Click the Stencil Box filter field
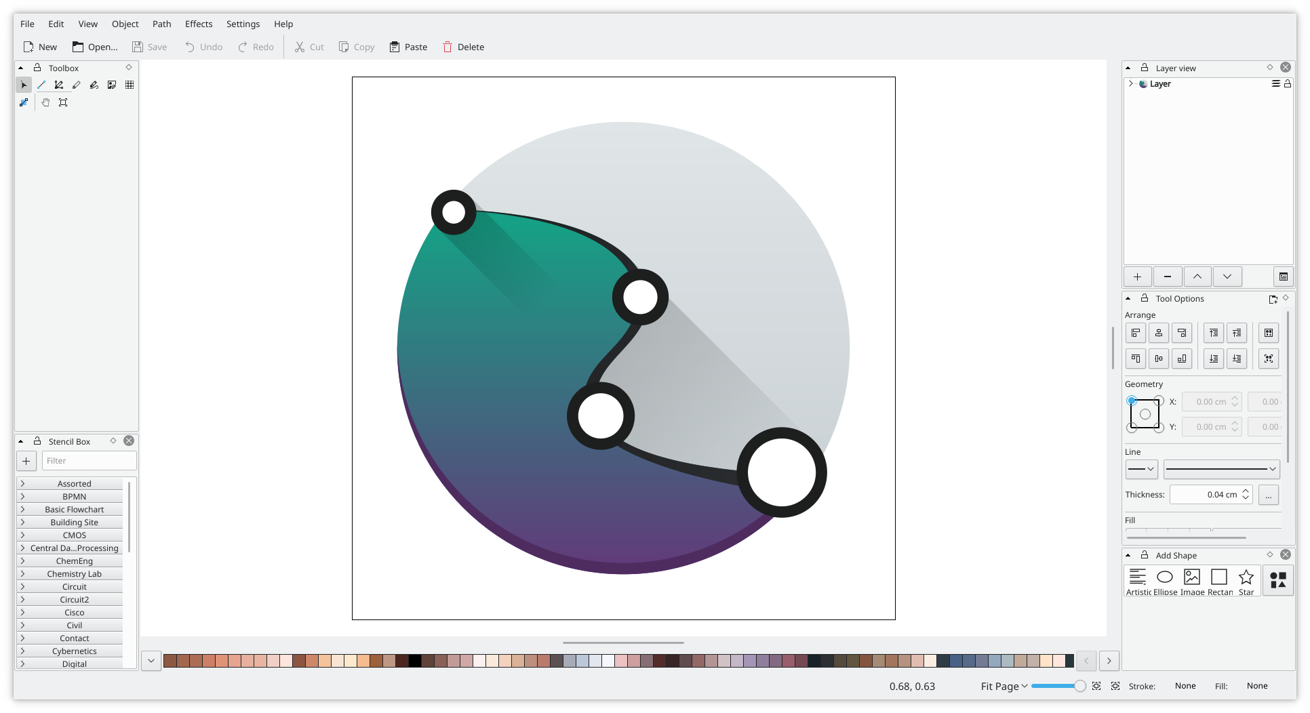The height and width of the screenshot is (713, 1310). point(89,460)
